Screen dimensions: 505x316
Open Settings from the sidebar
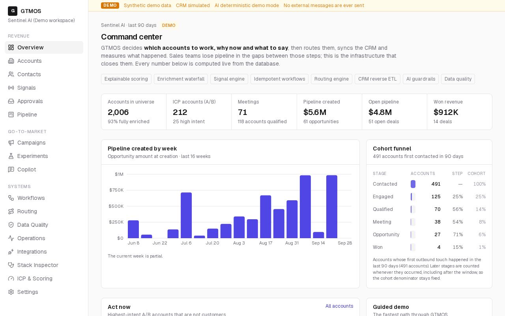44,292
